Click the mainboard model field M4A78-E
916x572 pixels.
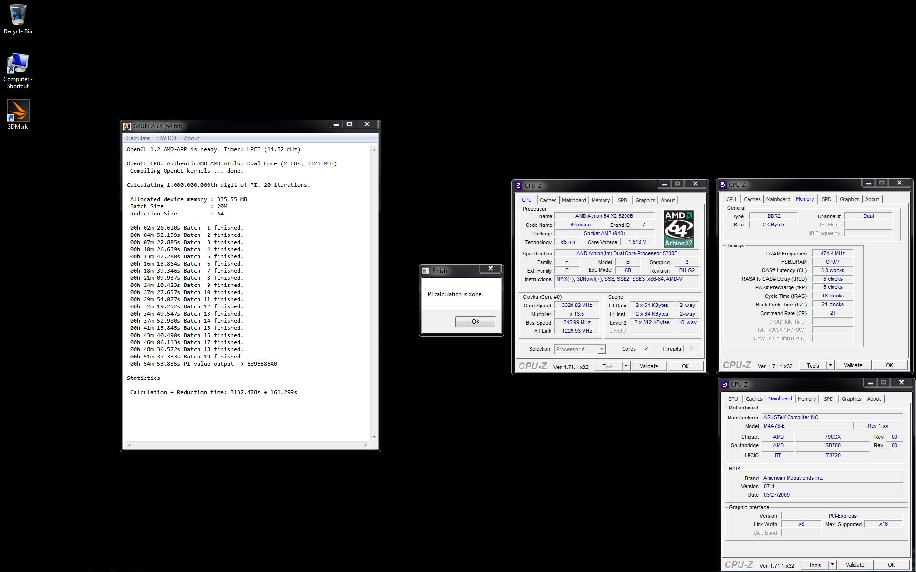(806, 426)
